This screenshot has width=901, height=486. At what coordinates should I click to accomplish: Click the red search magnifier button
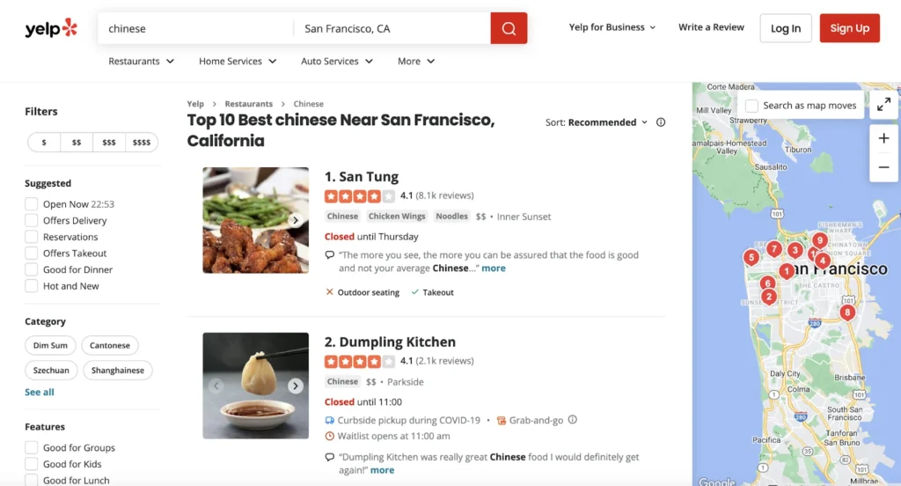pyautogui.click(x=509, y=28)
